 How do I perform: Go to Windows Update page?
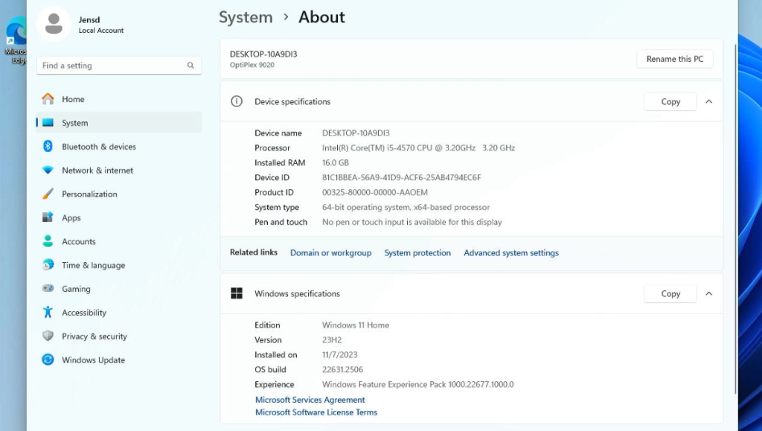point(119,360)
